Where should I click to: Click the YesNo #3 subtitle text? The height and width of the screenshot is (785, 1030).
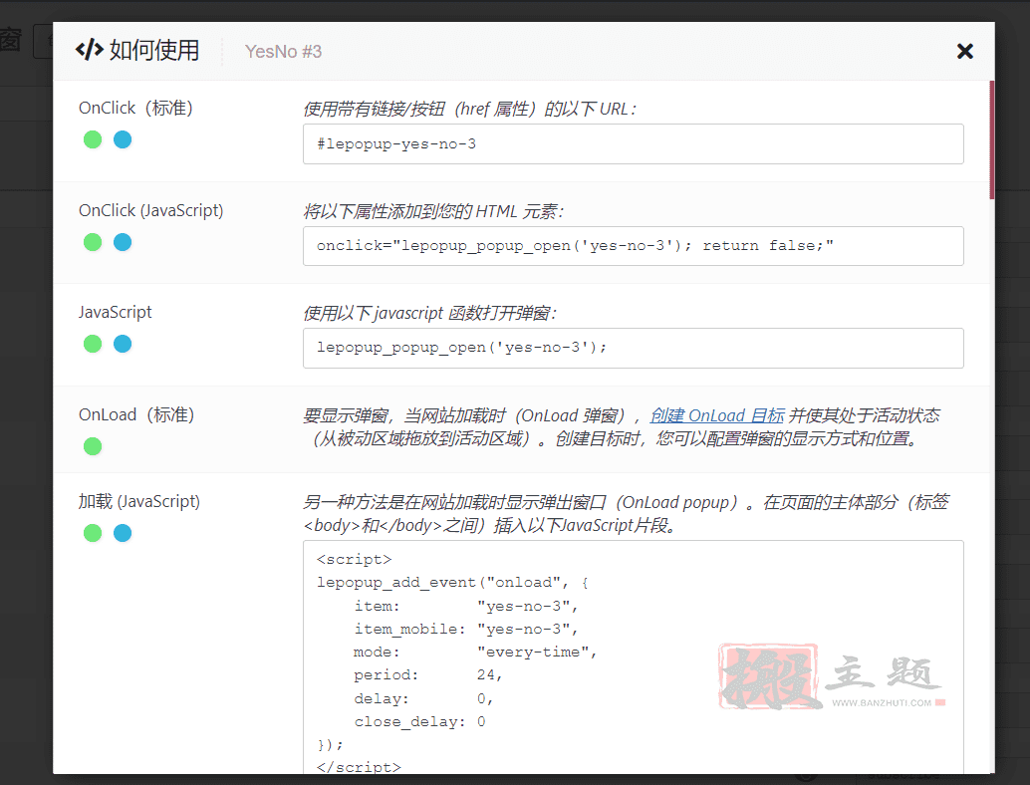pos(283,51)
